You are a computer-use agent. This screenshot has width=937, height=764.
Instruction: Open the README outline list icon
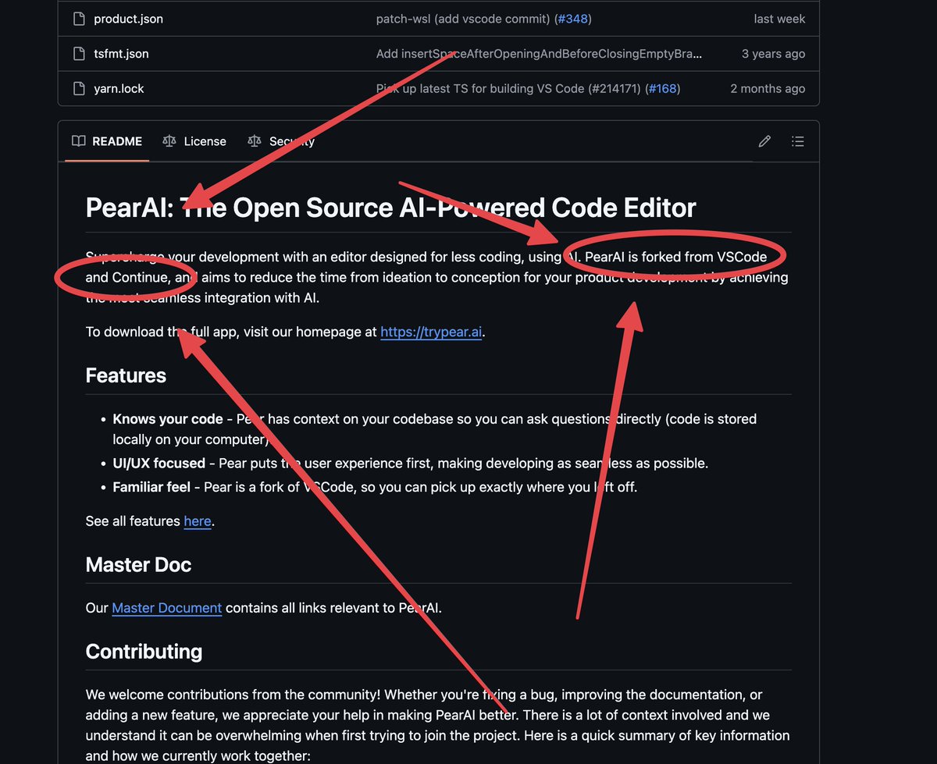(x=797, y=141)
